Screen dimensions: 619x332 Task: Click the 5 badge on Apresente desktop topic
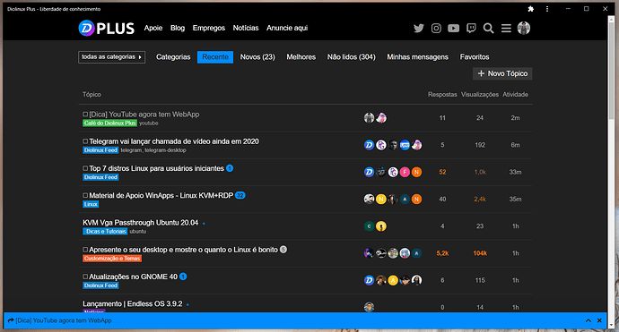click(283, 250)
